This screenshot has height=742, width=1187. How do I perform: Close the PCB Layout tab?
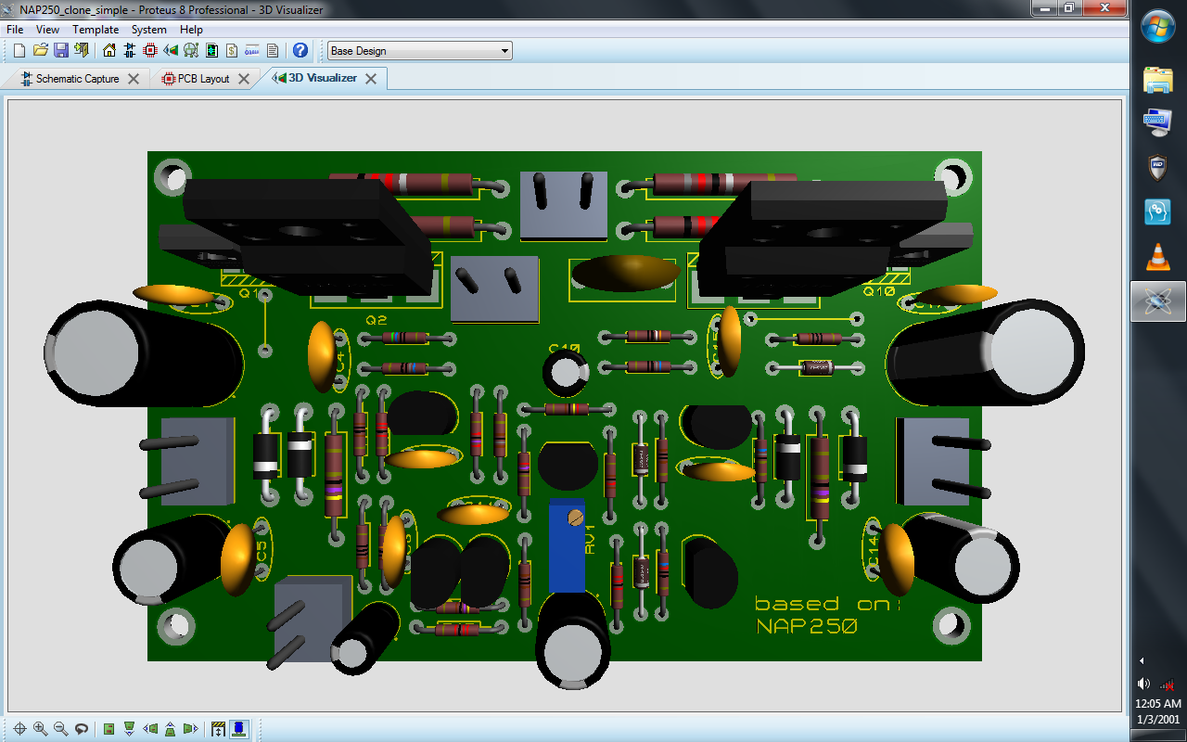244,79
